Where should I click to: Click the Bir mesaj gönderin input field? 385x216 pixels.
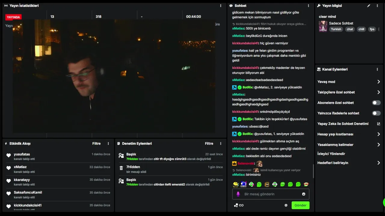click(271, 194)
